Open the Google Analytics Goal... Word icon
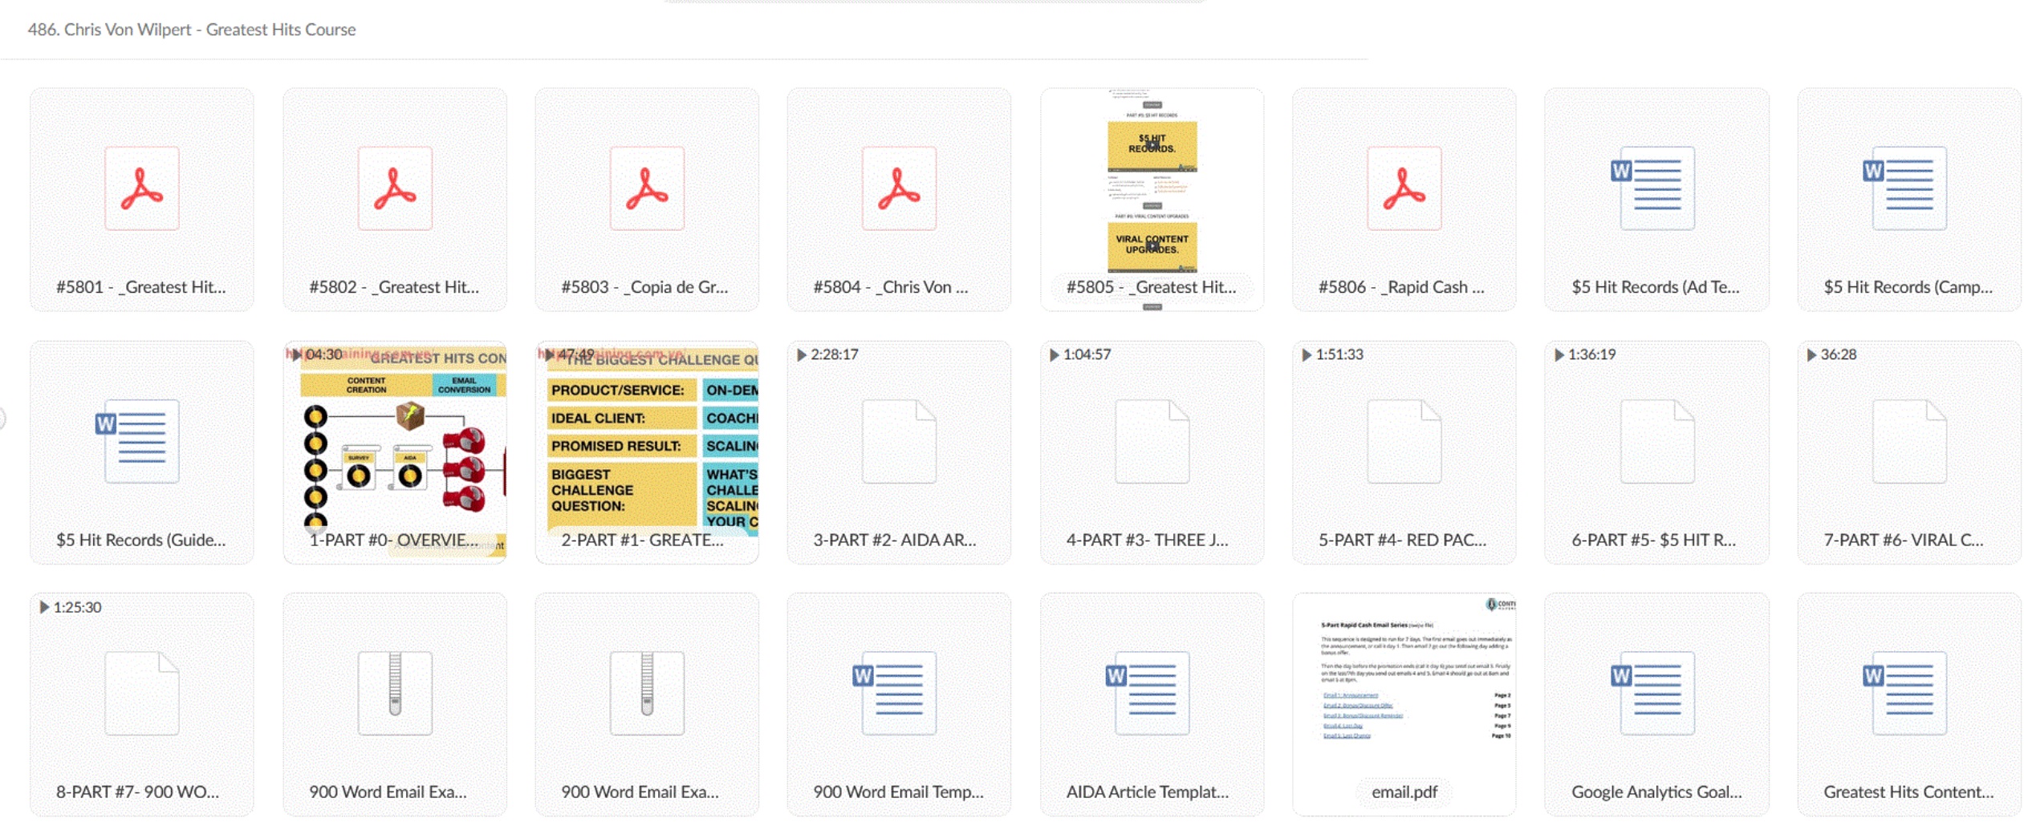Image resolution: width=2024 pixels, height=834 pixels. [x=1652, y=693]
